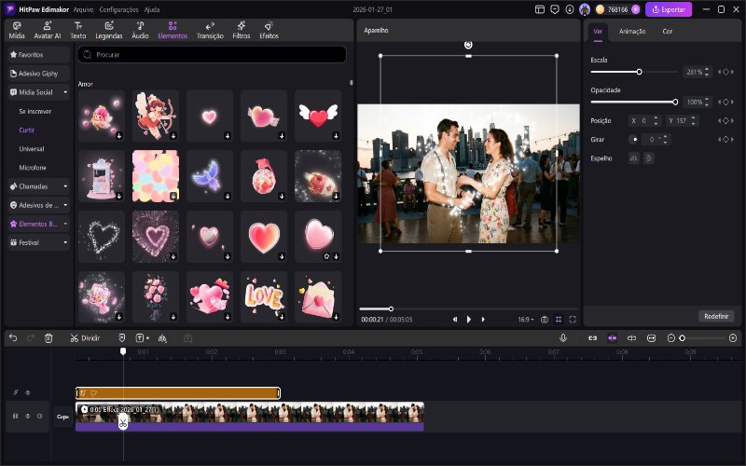Delete the selected clip with trash icon
The height and width of the screenshot is (466, 746).
(48, 338)
